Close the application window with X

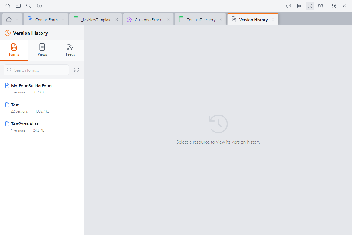click(344, 6)
